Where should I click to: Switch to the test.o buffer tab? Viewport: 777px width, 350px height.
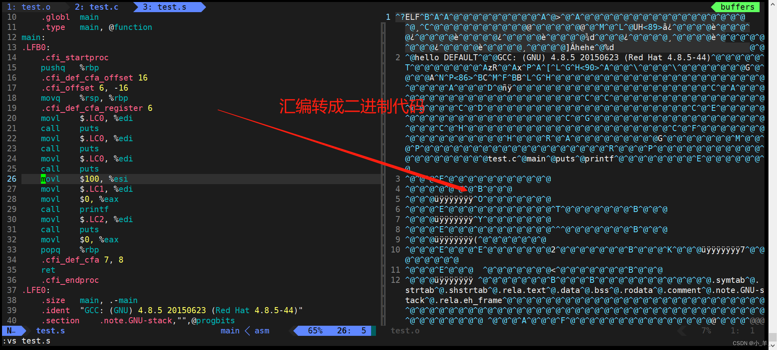point(29,7)
